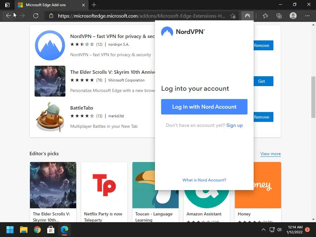This screenshot has width=316, height=237.
Task: Open notification badge in taskbar
Action: point(307,229)
